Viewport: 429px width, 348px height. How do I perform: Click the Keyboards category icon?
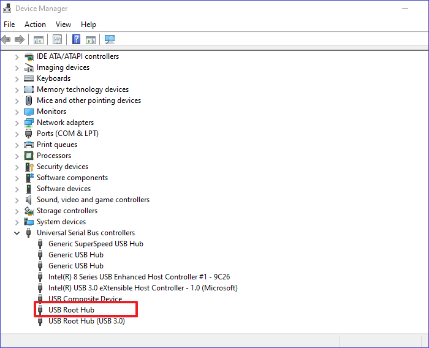(x=29, y=78)
